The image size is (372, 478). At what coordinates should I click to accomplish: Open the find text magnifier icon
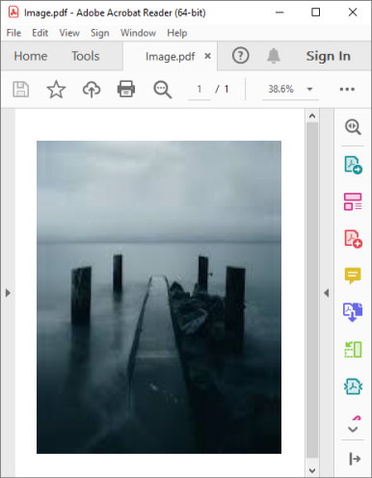[x=163, y=90]
